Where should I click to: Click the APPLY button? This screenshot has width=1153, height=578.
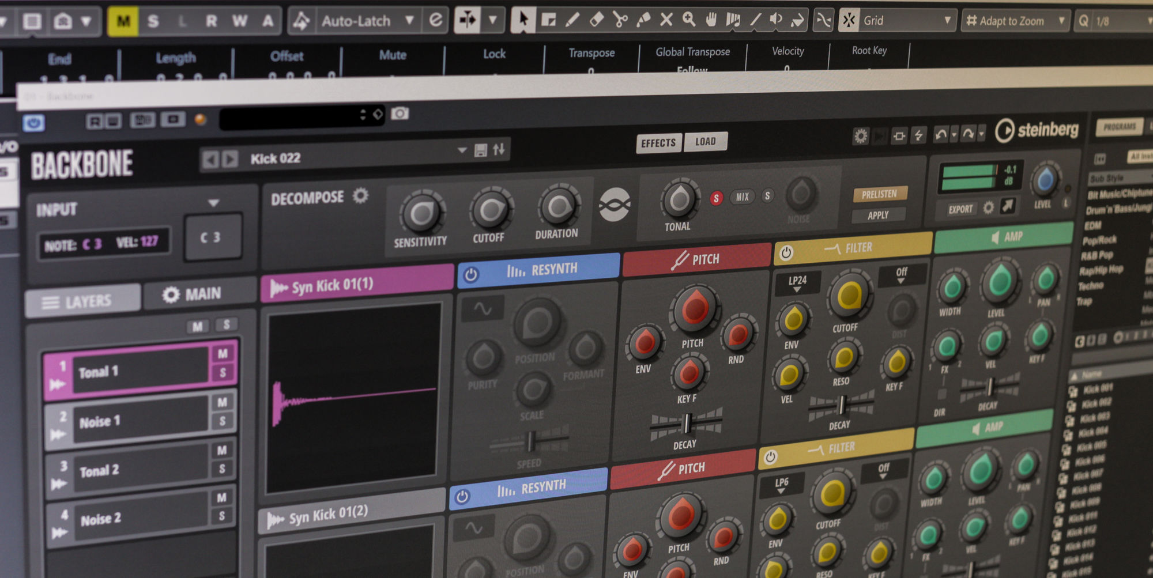pos(878,215)
